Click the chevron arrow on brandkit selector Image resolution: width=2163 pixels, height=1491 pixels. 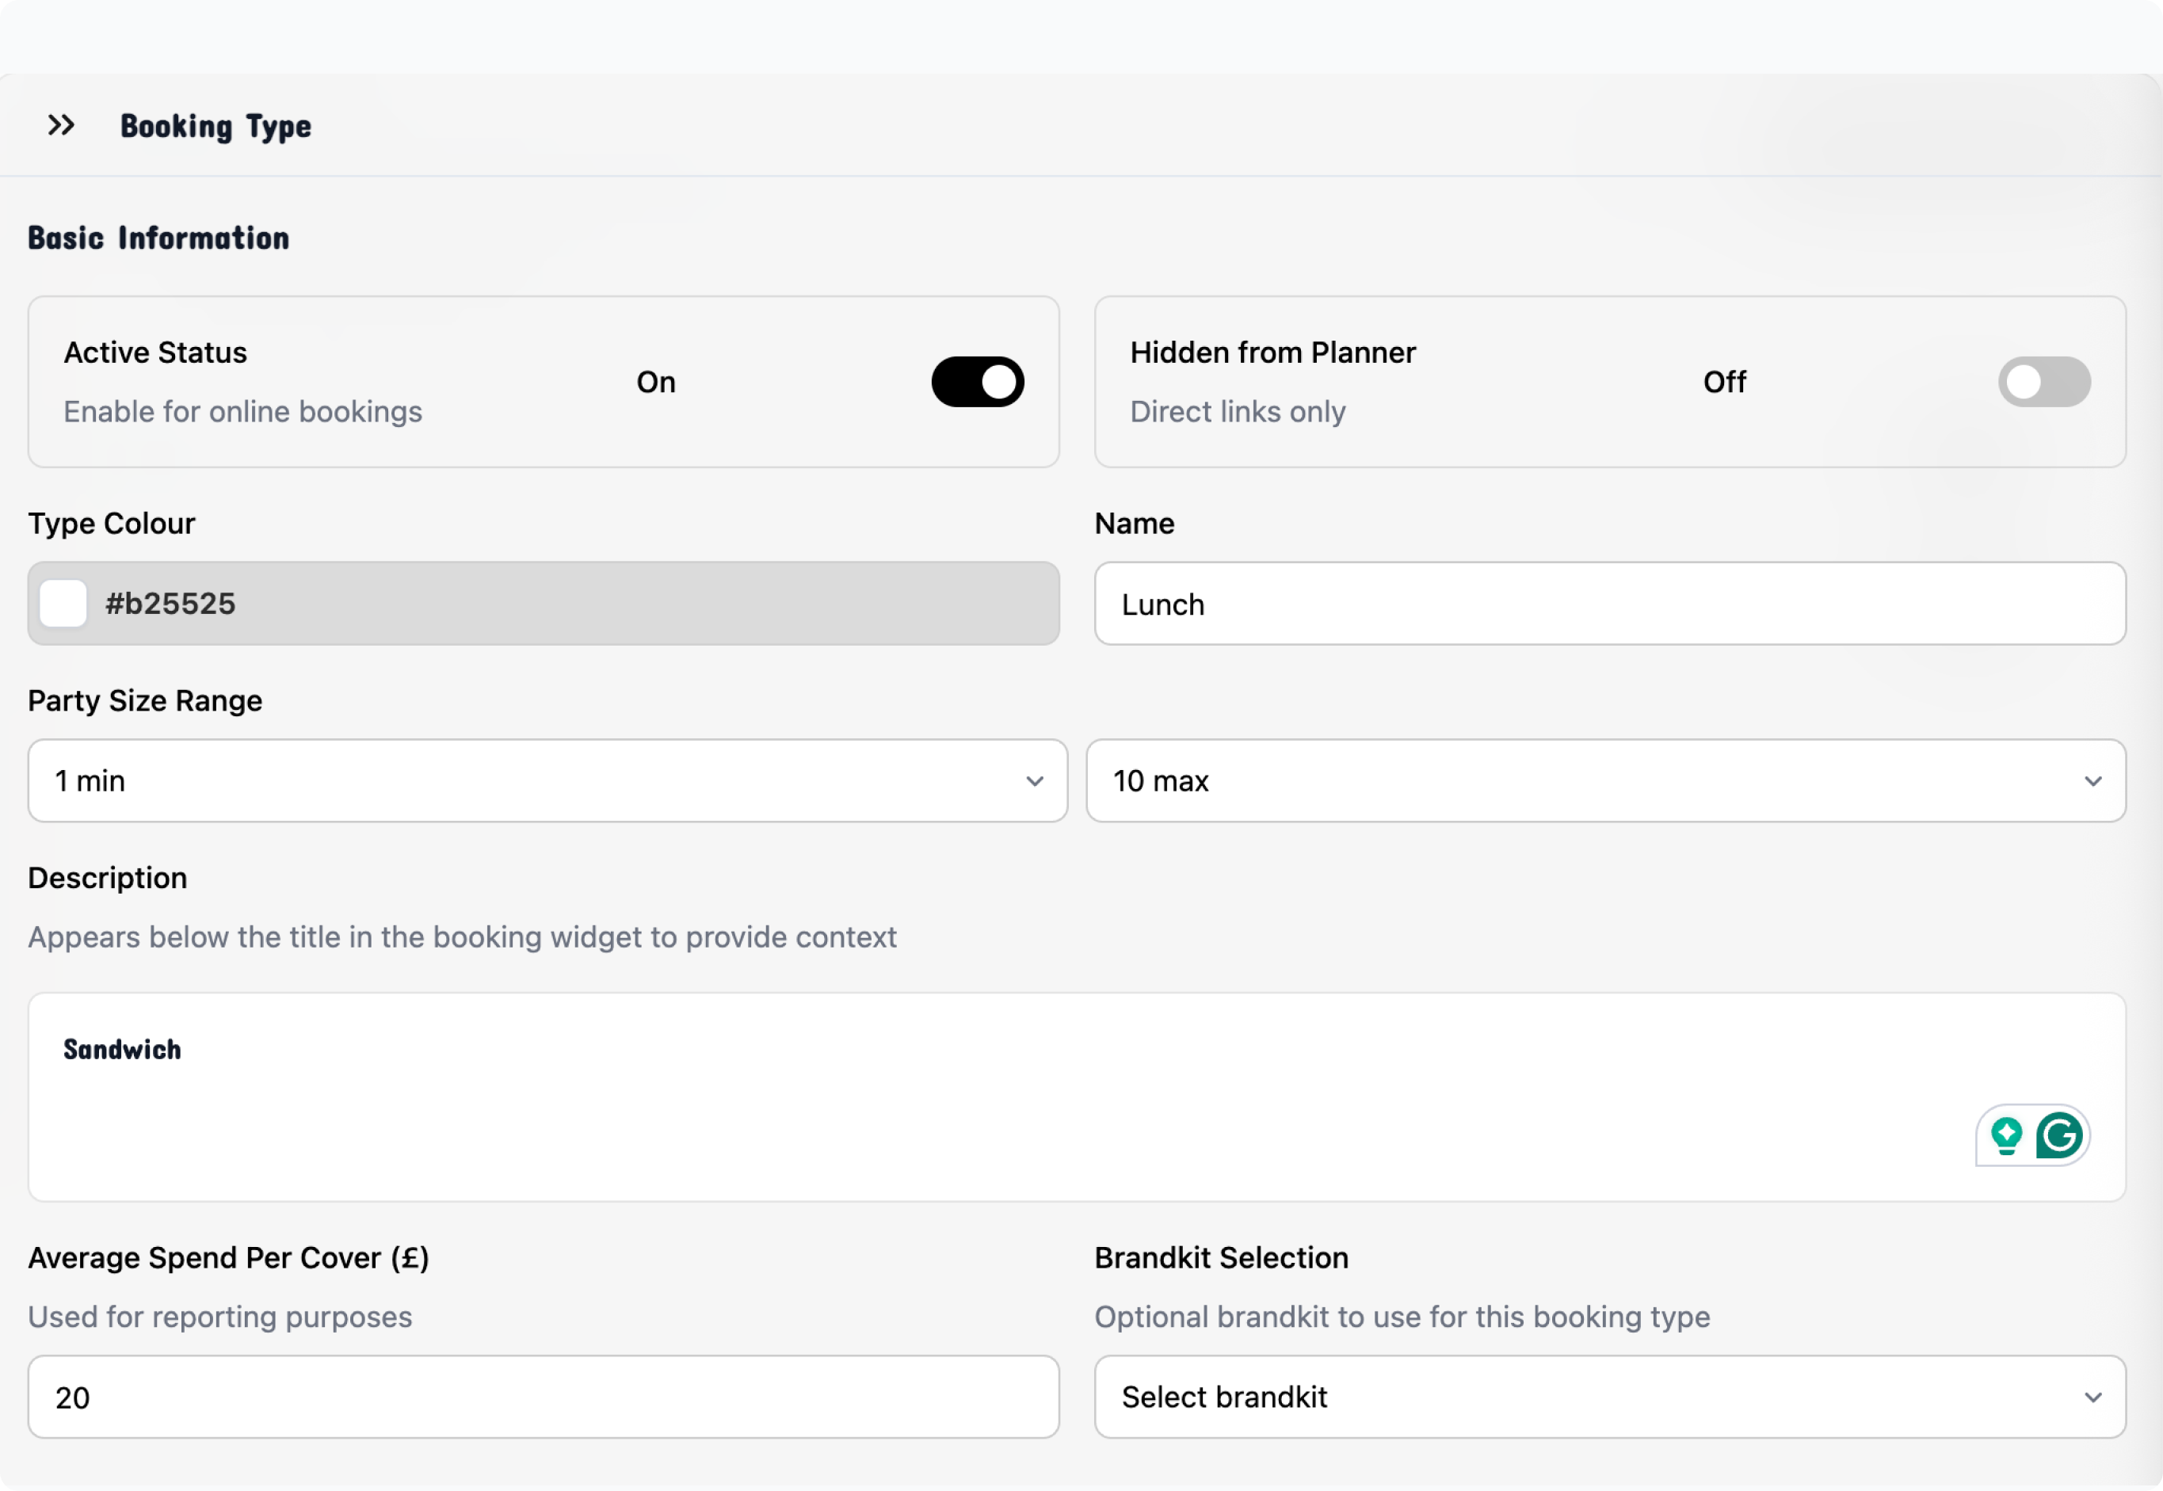(x=2093, y=1397)
